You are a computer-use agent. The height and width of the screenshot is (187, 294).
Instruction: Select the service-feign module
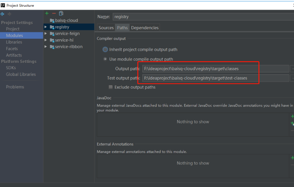[x=67, y=34]
